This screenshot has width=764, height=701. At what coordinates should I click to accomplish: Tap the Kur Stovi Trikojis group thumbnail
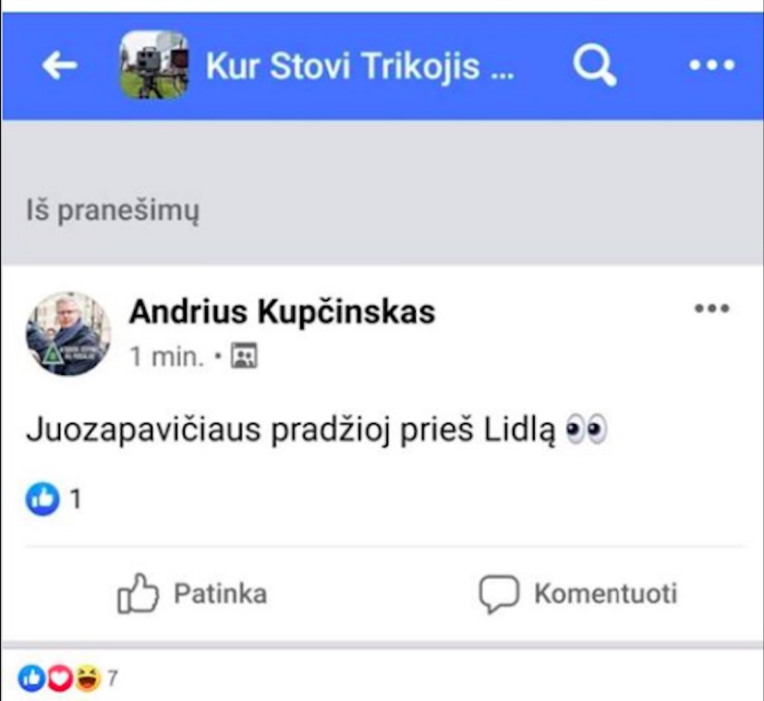click(154, 66)
